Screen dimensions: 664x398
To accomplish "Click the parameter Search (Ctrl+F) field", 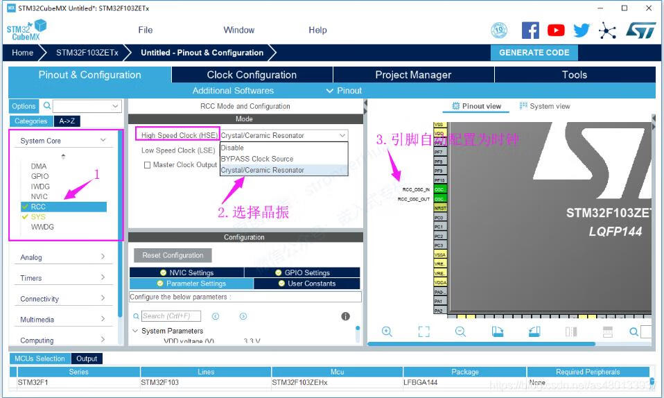I will 171,316.
